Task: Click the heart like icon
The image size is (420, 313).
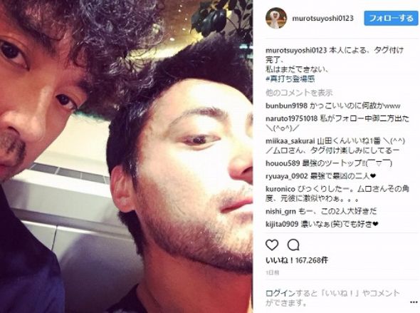Action: [272, 245]
